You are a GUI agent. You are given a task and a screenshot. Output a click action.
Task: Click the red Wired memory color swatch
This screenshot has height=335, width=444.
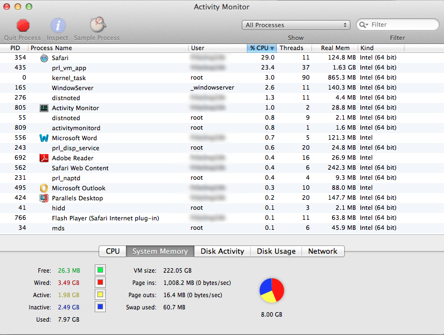[x=100, y=282]
